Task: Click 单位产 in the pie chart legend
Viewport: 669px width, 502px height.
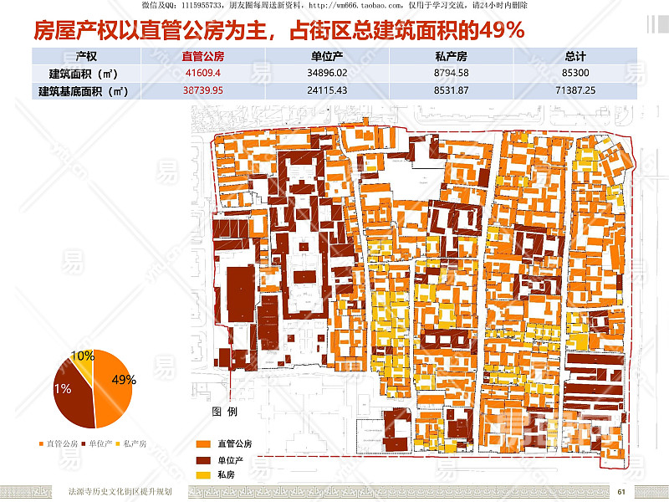Action: (x=97, y=444)
